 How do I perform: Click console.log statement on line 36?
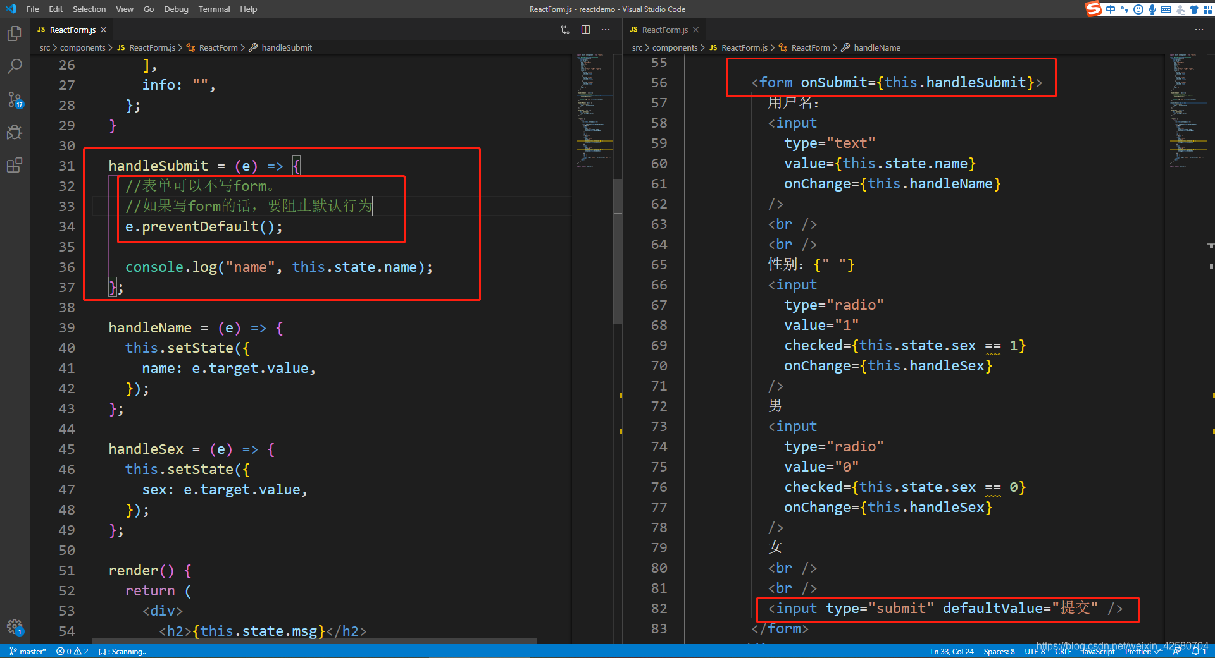pos(279,267)
